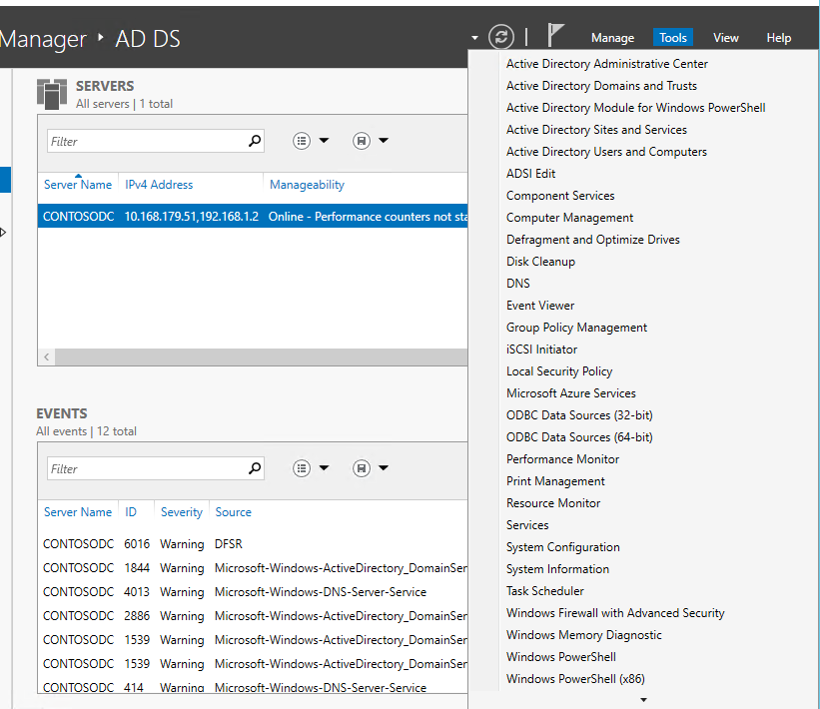Open ODBC Data Sources (64-bit)
This screenshot has height=709, width=820.
point(579,437)
